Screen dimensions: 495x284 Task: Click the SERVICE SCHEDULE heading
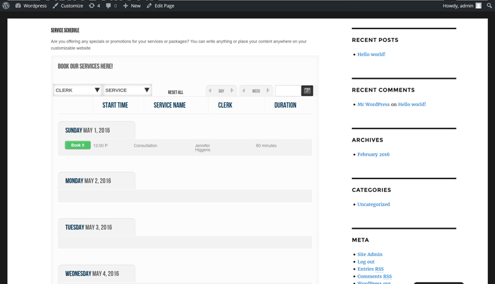click(x=65, y=30)
